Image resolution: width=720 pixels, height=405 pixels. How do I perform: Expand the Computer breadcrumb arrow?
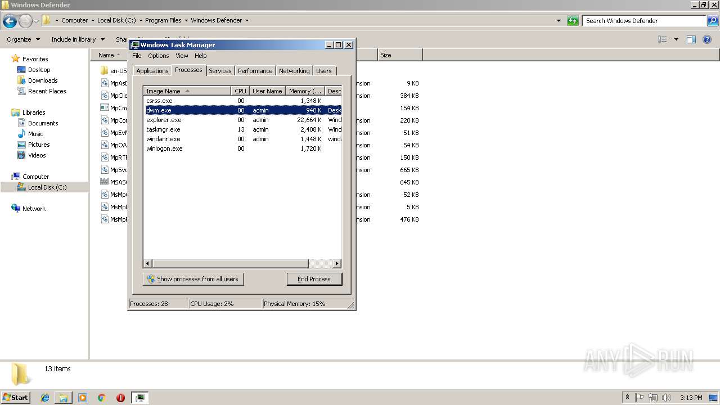point(93,20)
